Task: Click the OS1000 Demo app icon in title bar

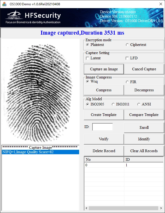Action: [4, 4]
